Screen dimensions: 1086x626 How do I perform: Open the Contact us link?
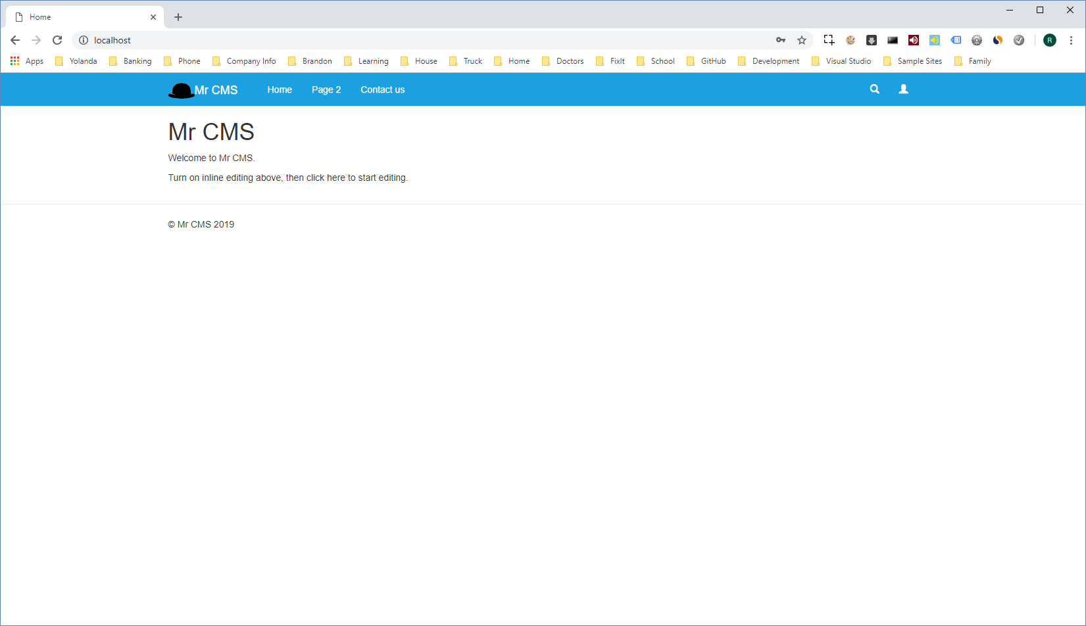point(382,89)
